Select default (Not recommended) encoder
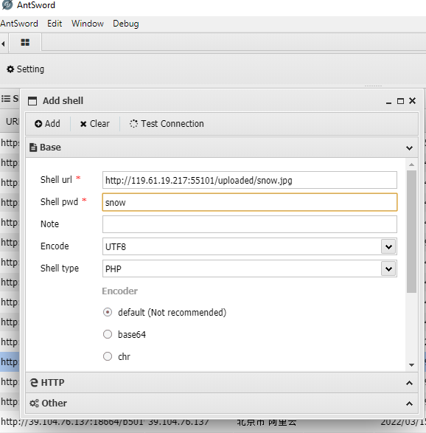 (x=108, y=312)
